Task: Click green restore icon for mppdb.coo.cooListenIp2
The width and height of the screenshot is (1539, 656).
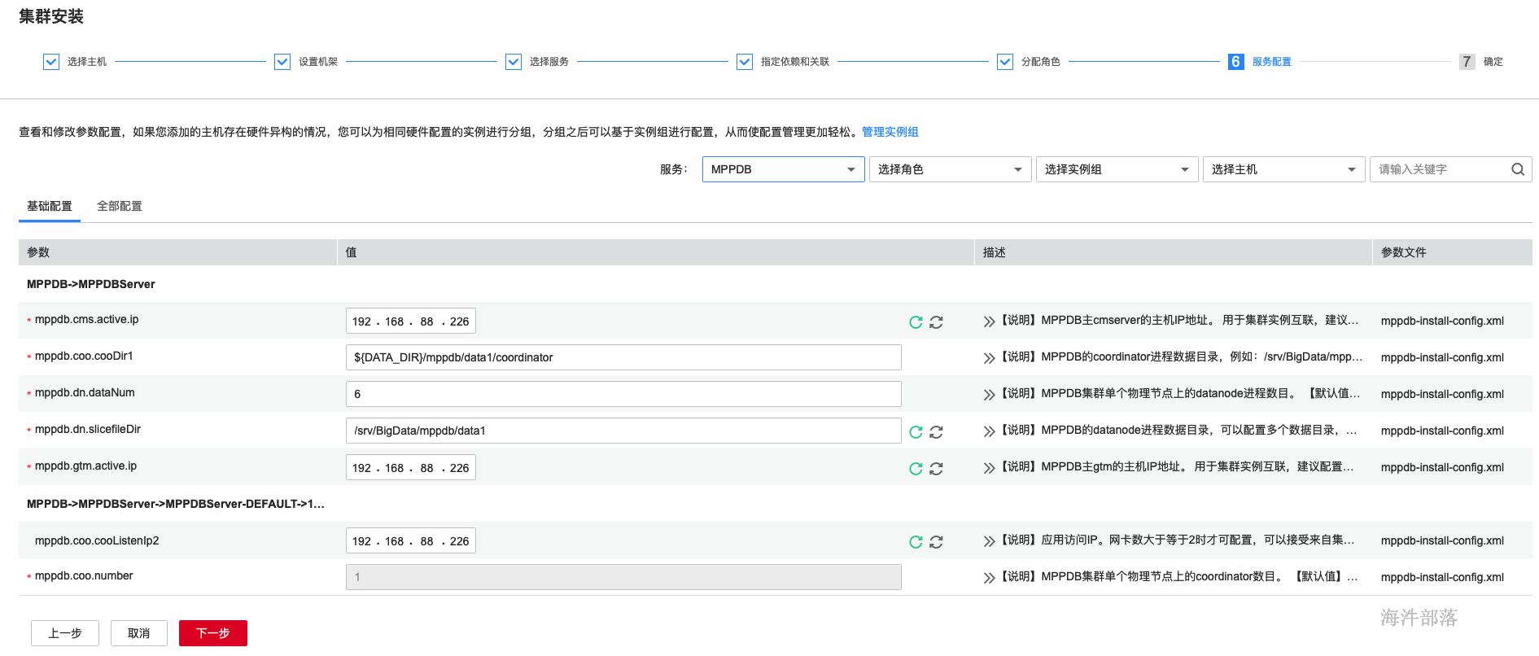Action: coord(916,542)
